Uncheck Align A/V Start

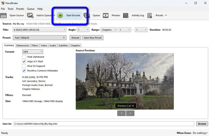tap(24, 61)
